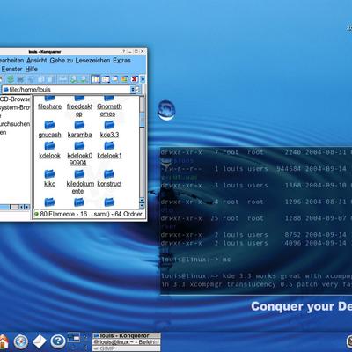This screenshot has height=352, width=352.
Task: Open the Lesezeichen menu
Action: [x=92, y=61]
